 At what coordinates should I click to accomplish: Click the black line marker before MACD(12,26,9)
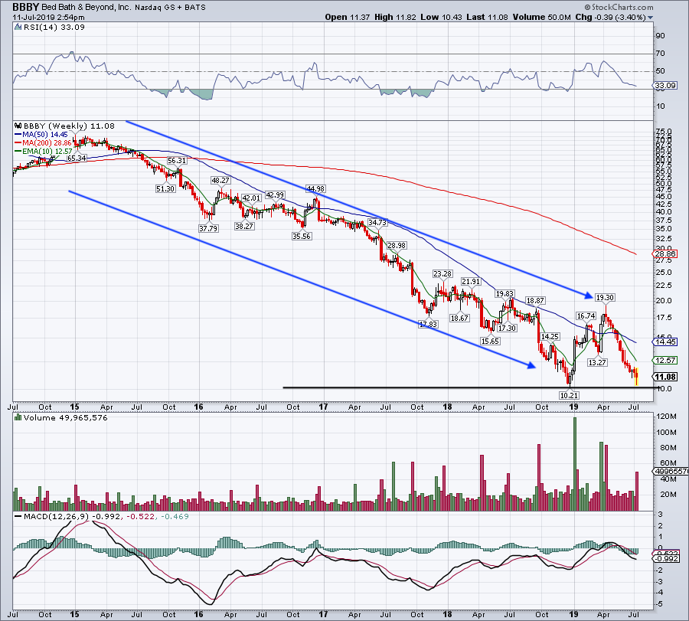coord(18,516)
